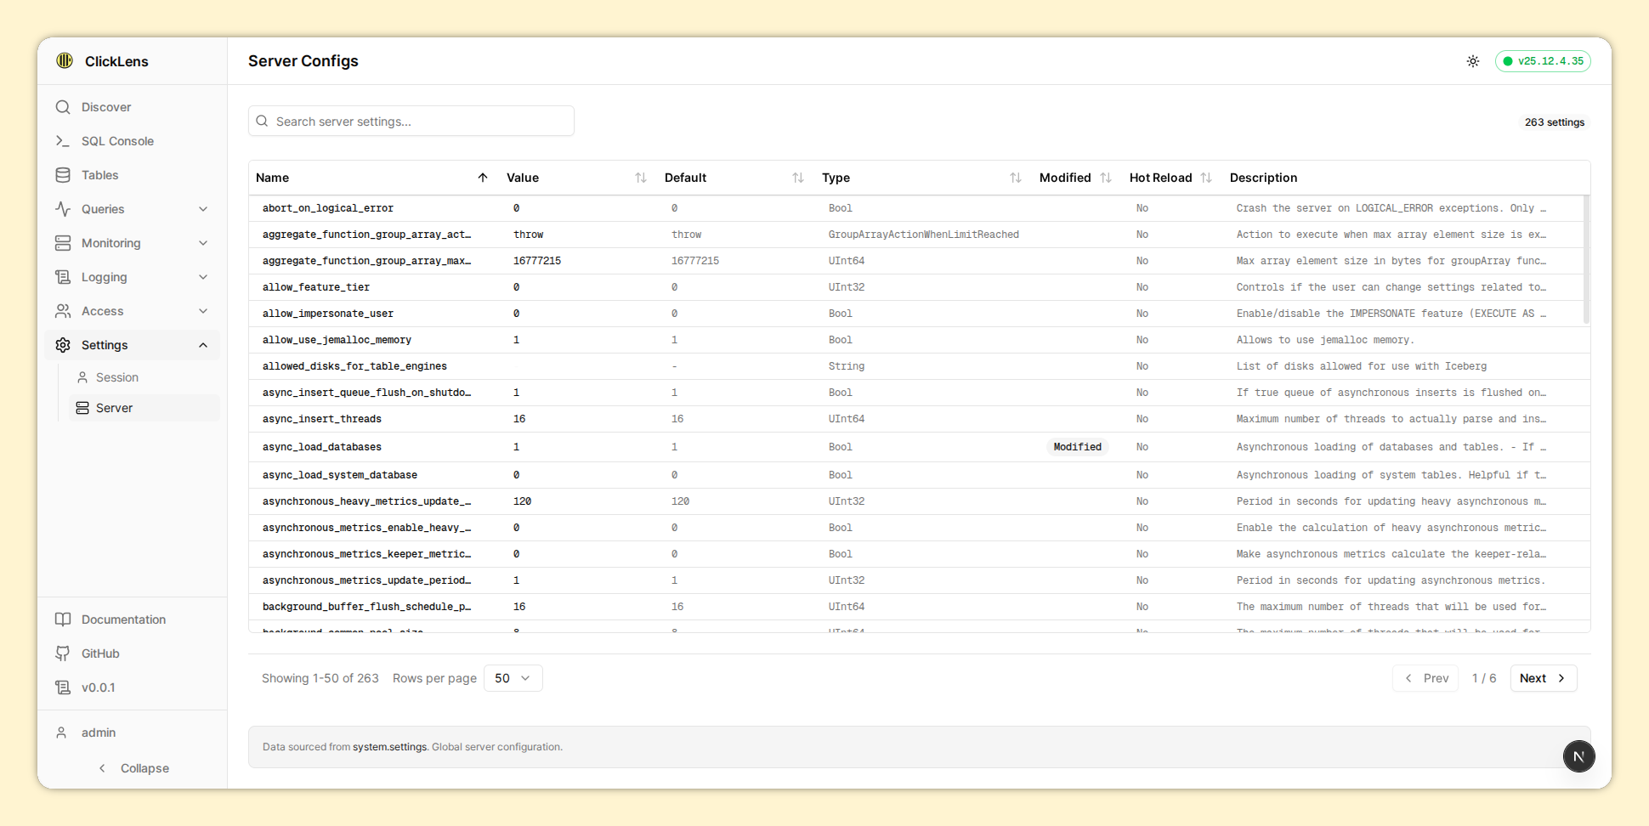Open the rows per page dropdown
Image resolution: width=1649 pixels, height=826 pixels.
513,678
